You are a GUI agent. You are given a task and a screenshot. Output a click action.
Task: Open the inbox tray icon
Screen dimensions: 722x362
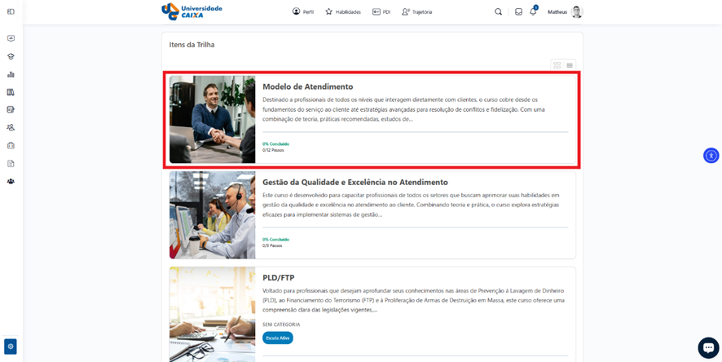(518, 12)
